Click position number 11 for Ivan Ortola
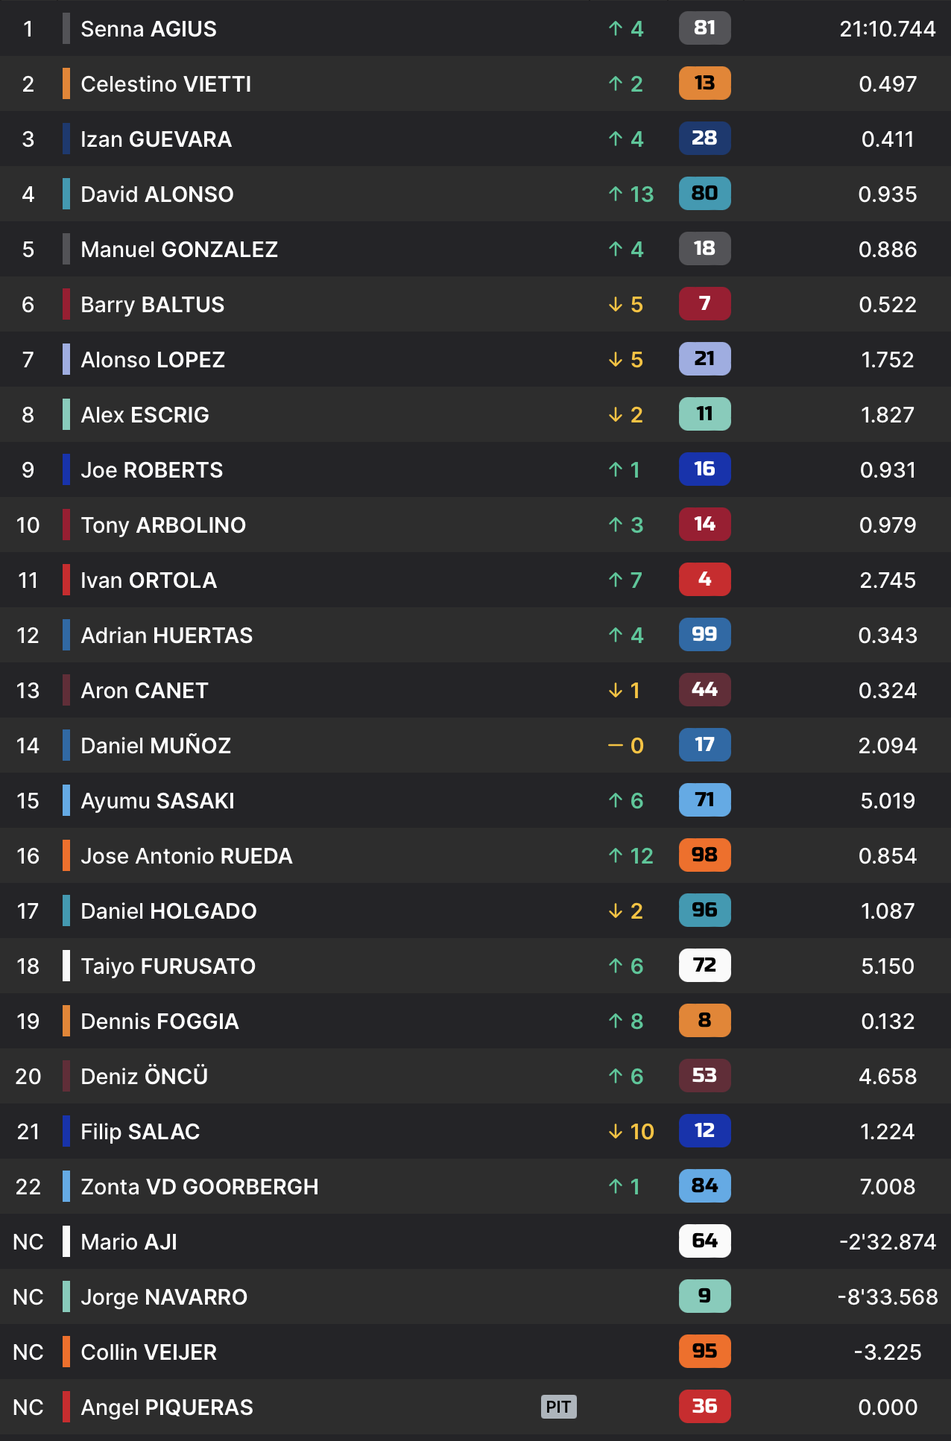This screenshot has width=951, height=1441. tap(28, 580)
